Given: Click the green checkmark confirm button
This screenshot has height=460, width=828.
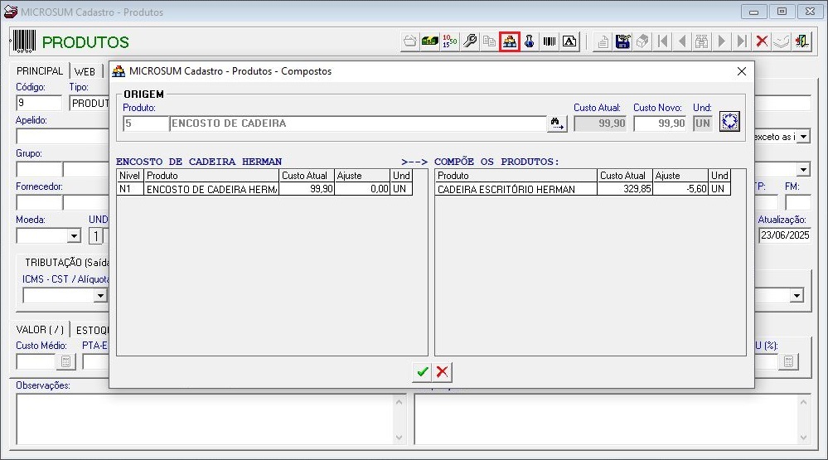Looking at the screenshot, I should tap(422, 372).
